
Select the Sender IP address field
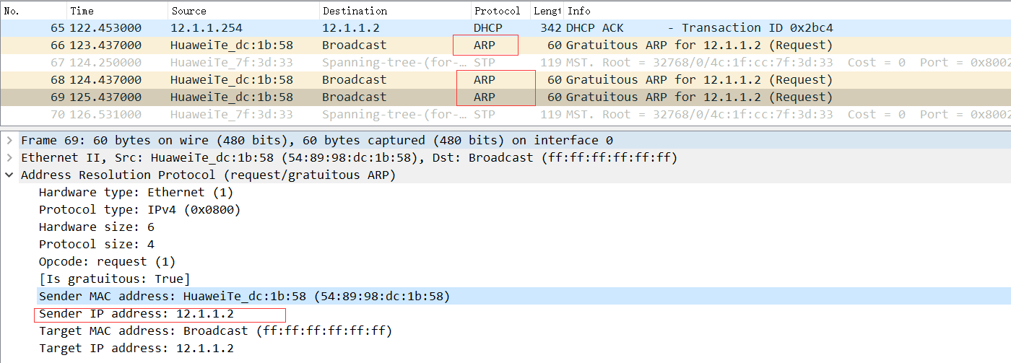136,314
